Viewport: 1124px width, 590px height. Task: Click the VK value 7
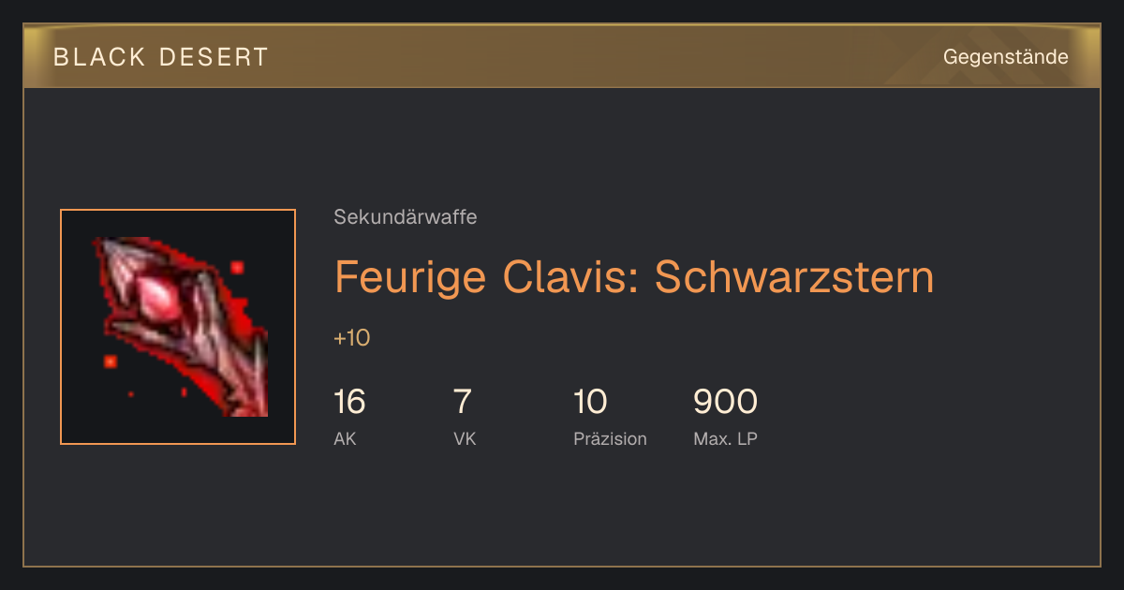point(462,402)
